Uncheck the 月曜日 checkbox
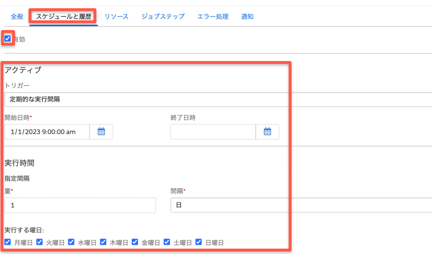 tap(8, 242)
